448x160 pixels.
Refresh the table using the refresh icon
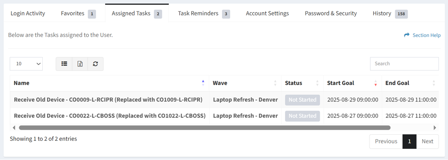[x=95, y=64]
